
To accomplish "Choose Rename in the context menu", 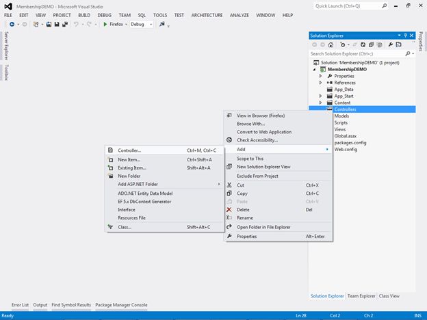I will [279, 217].
